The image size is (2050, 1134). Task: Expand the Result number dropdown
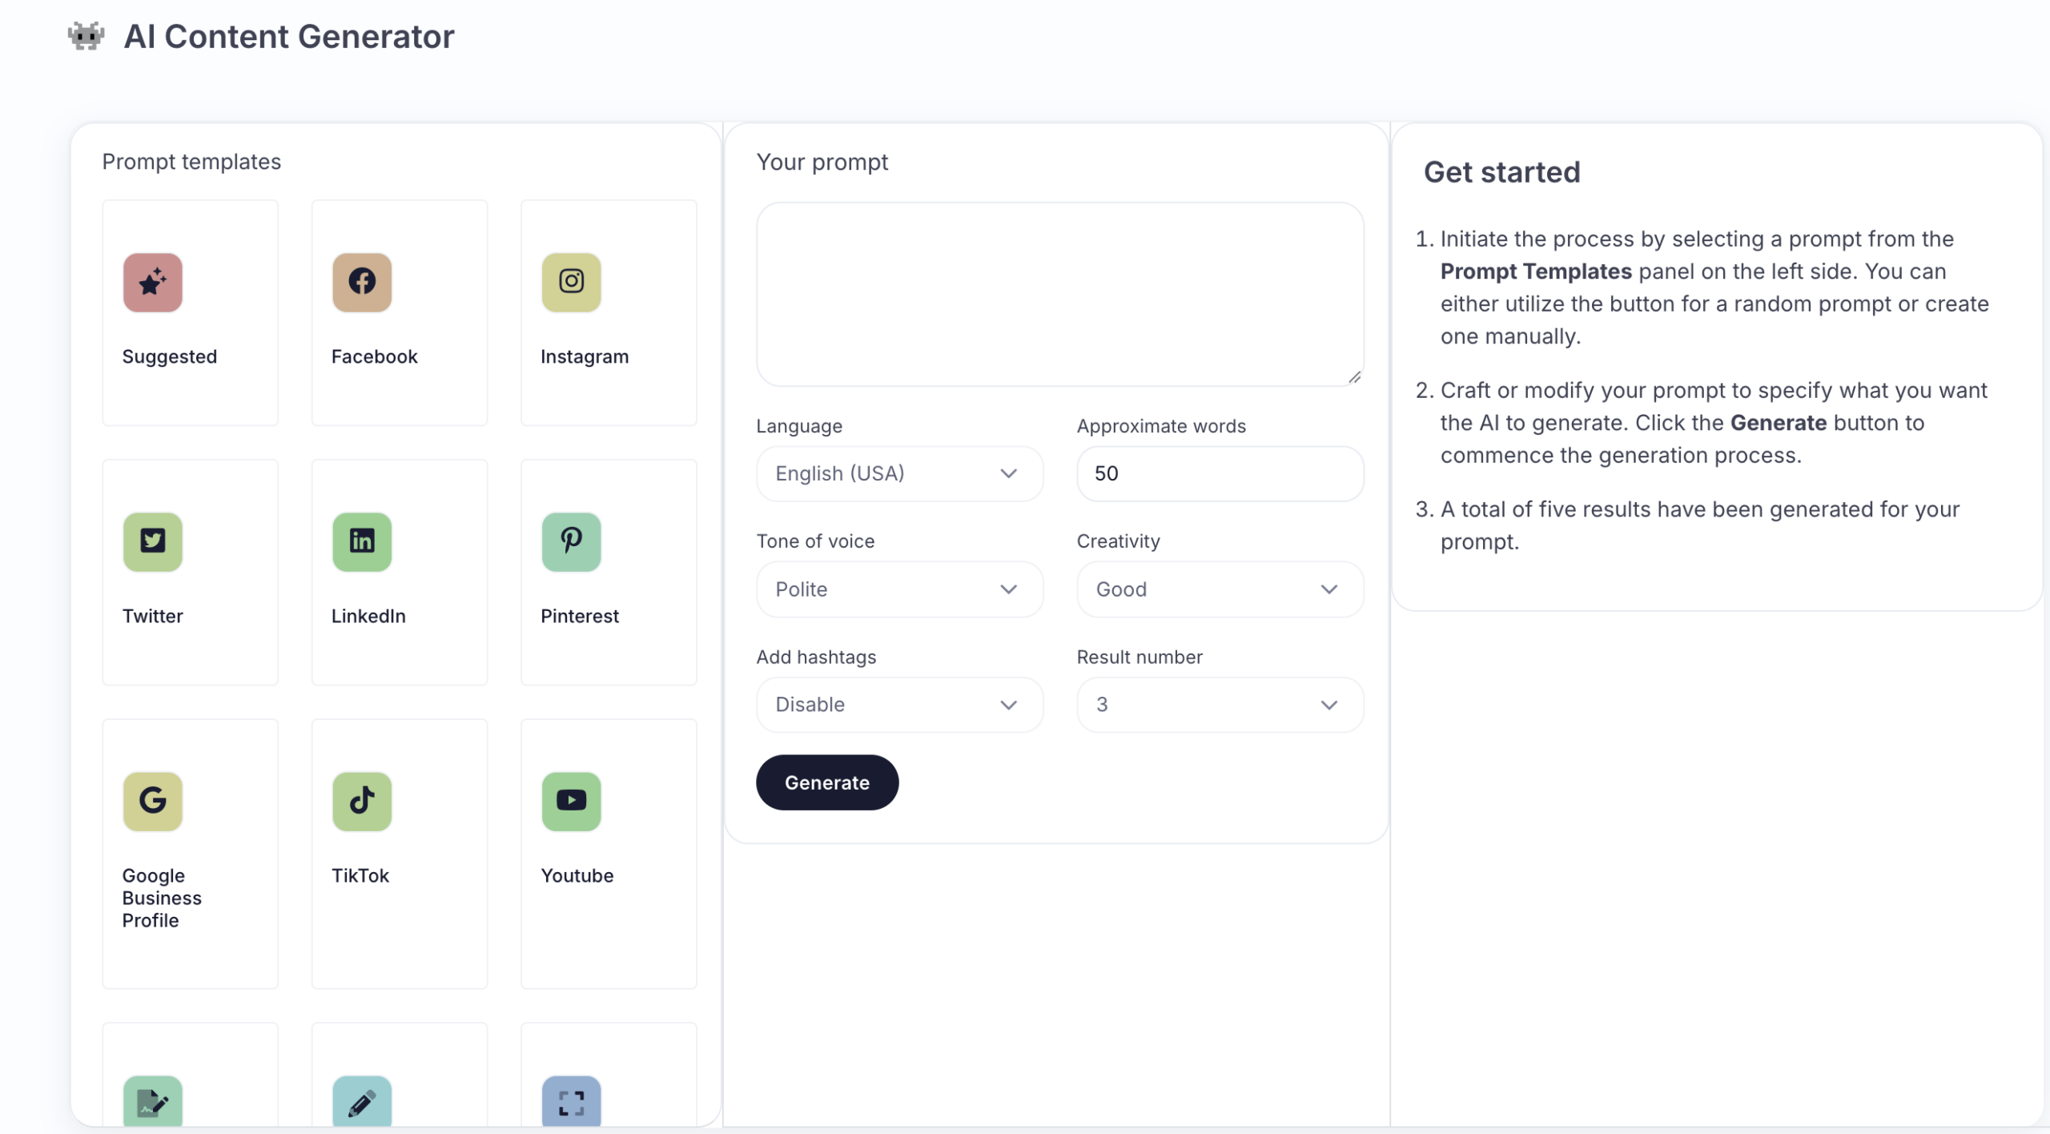[x=1220, y=705]
